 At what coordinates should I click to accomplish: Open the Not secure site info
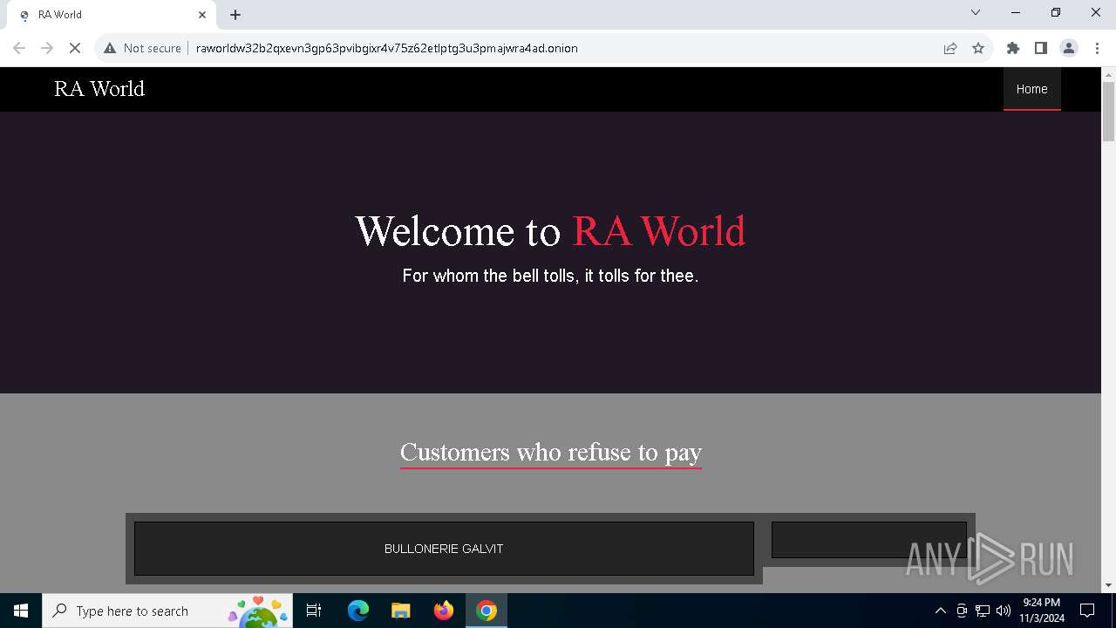pos(143,48)
